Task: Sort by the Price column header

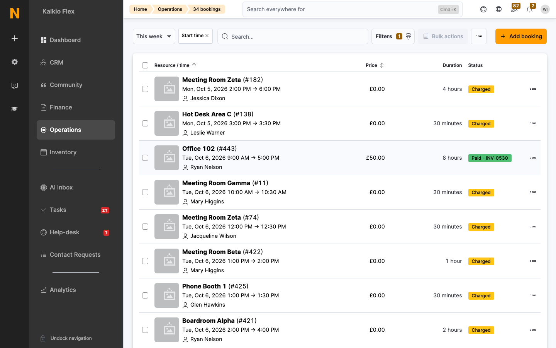Action: point(375,65)
